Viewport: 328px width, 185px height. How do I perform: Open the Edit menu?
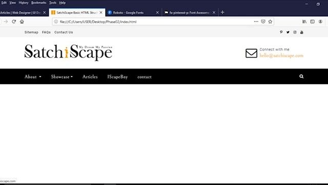pyautogui.click(x=4, y=3)
